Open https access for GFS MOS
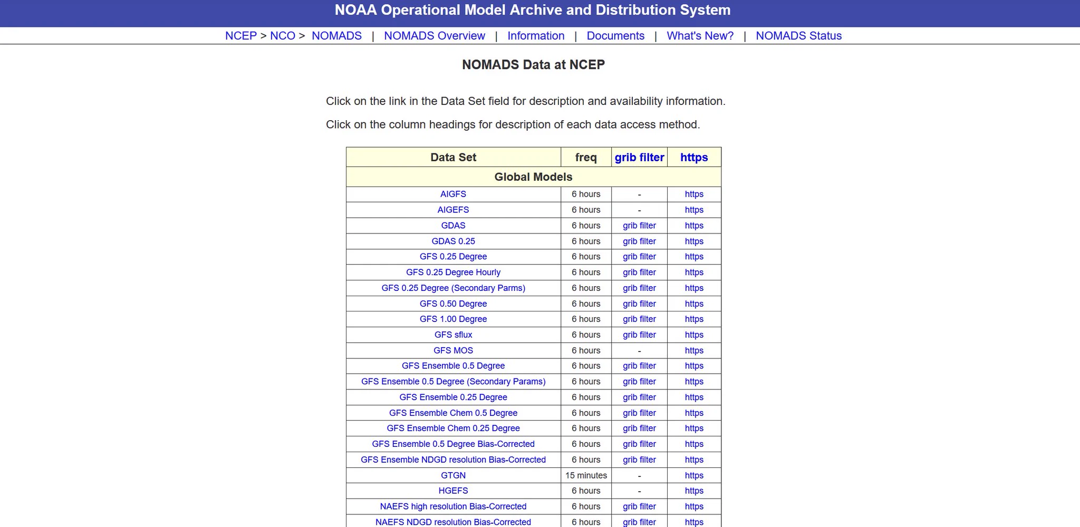 pos(694,350)
